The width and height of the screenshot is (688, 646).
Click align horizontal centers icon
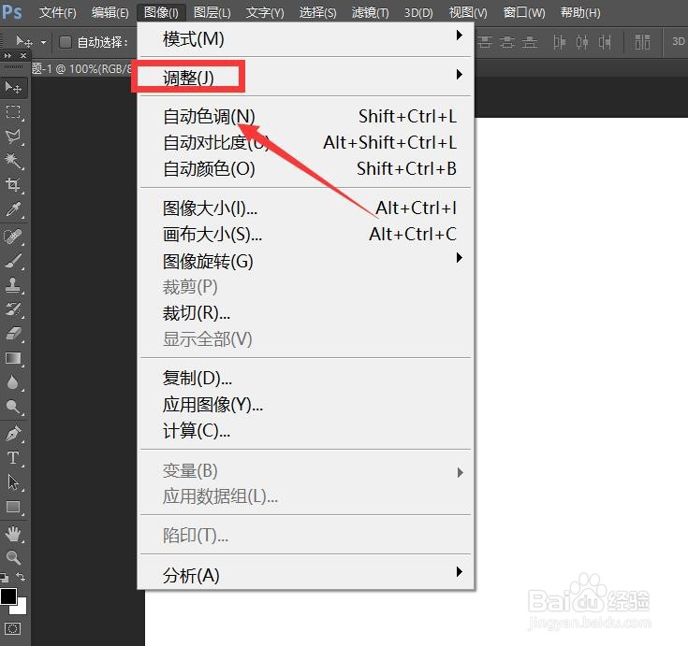point(582,42)
